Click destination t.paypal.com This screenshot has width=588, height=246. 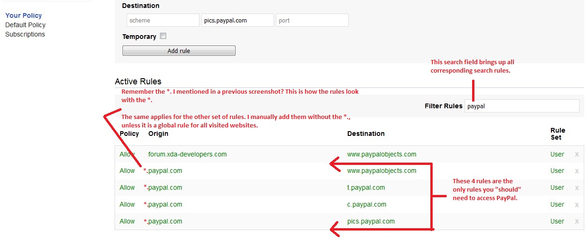click(x=366, y=187)
